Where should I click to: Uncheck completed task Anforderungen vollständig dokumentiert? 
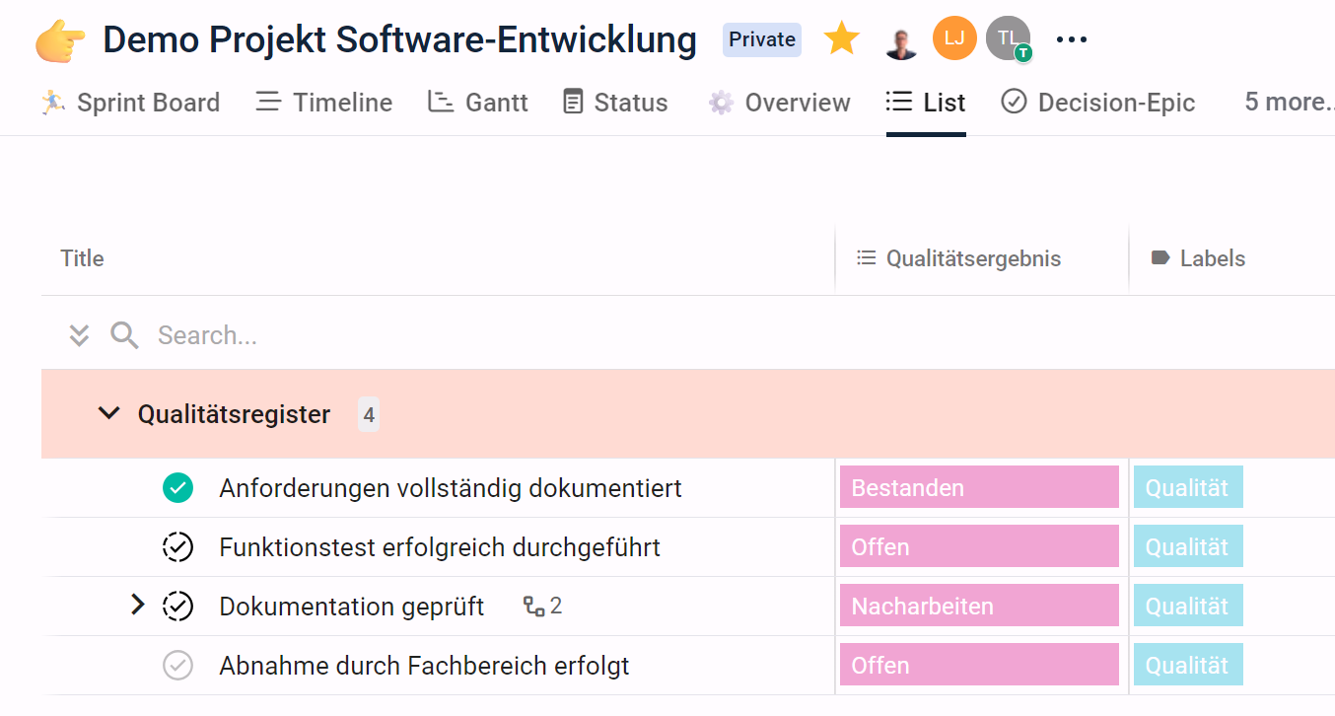[177, 487]
